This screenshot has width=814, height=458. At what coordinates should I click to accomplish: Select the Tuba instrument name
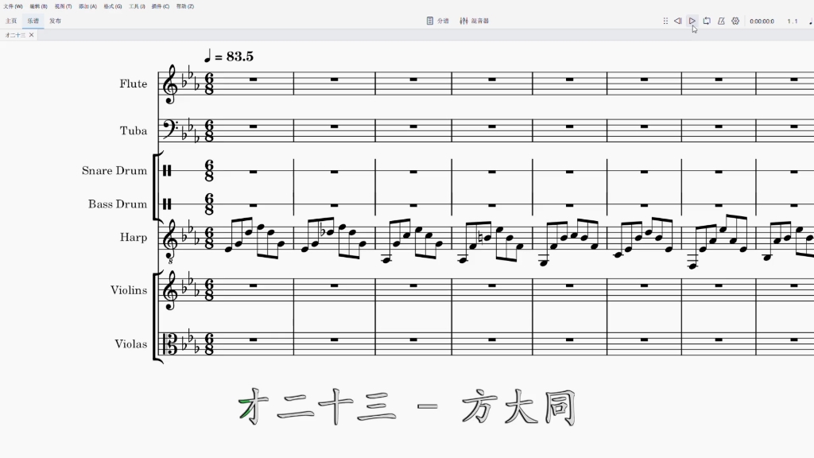click(134, 131)
